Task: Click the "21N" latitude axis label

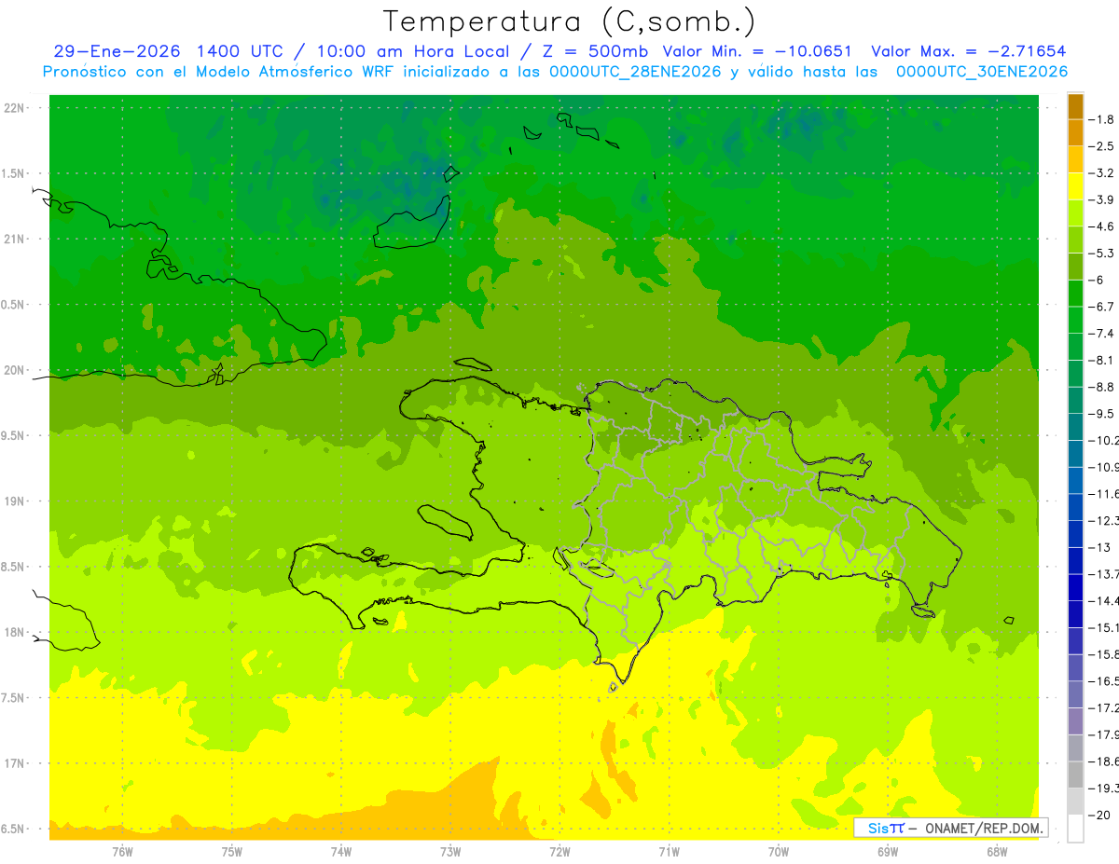Action: tap(16, 240)
